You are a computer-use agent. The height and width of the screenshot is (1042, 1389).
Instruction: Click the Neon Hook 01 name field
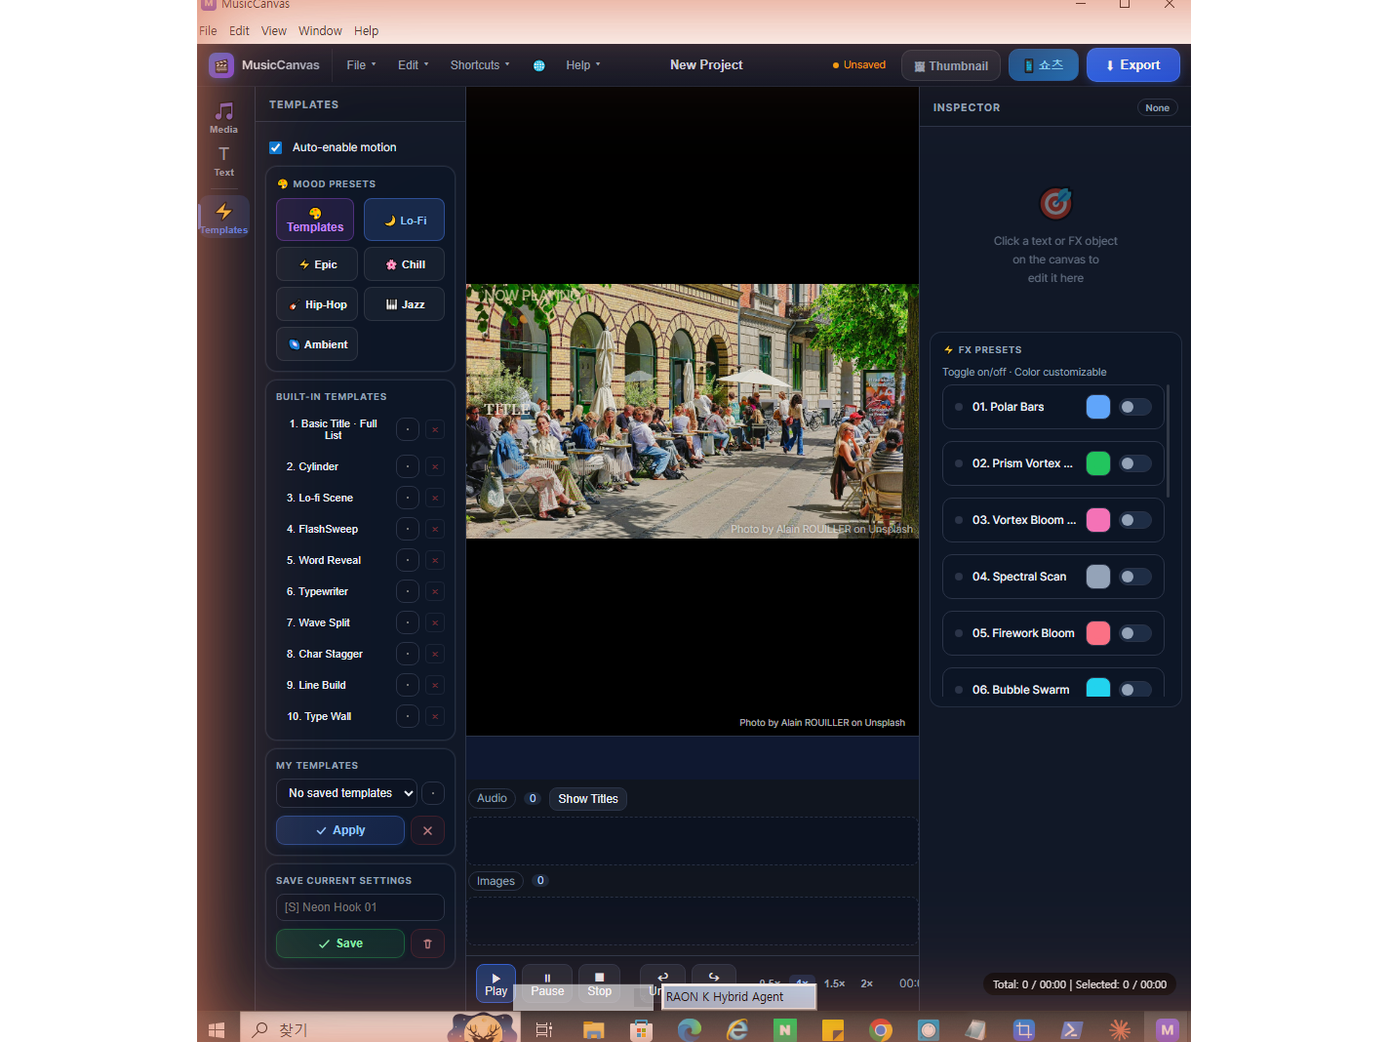pos(360,907)
